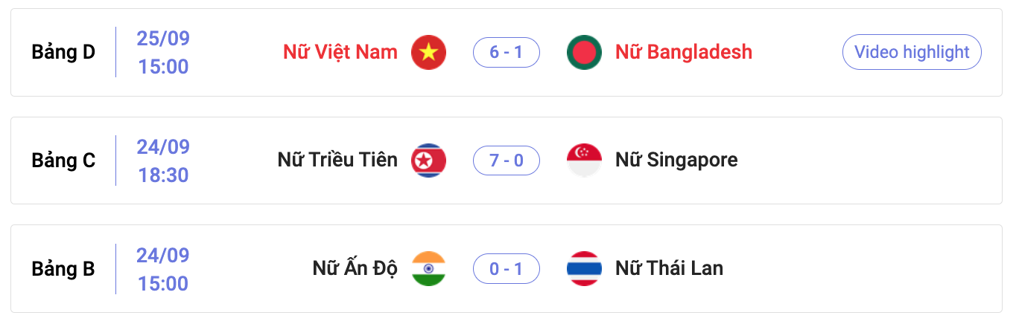
Task: Click the Bangladesh flag icon
Action: [x=584, y=52]
